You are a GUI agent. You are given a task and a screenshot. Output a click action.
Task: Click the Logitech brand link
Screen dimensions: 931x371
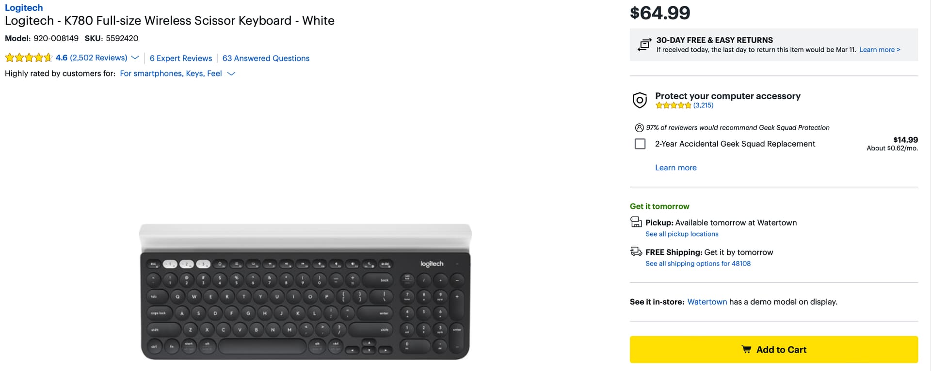pyautogui.click(x=24, y=8)
